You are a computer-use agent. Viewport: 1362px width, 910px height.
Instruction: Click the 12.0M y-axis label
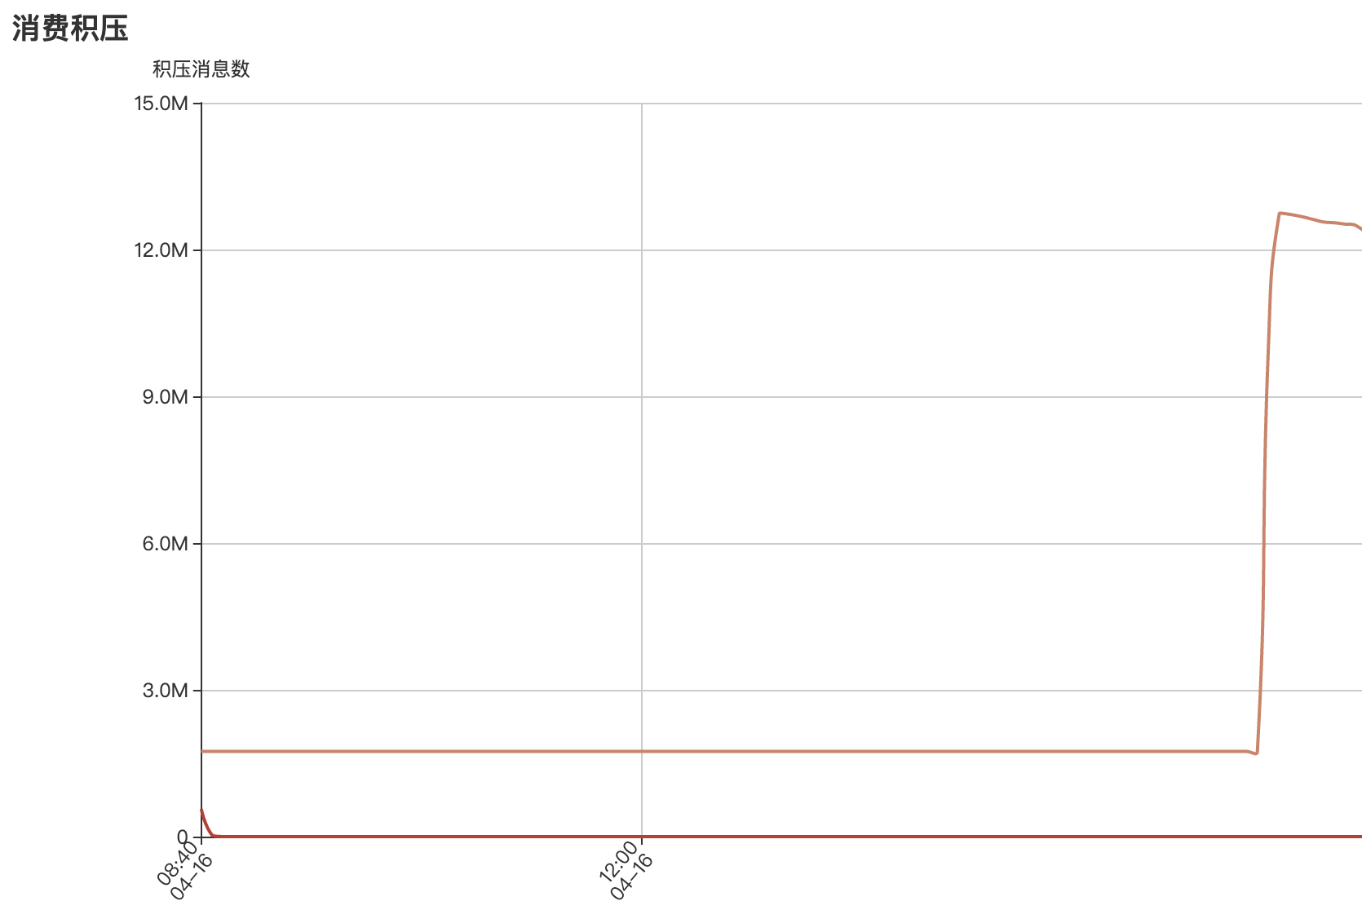click(x=161, y=250)
